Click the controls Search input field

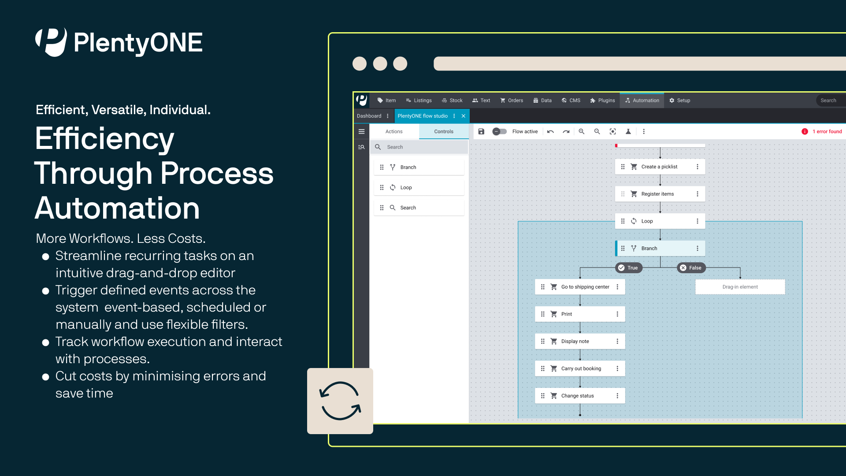(x=423, y=147)
